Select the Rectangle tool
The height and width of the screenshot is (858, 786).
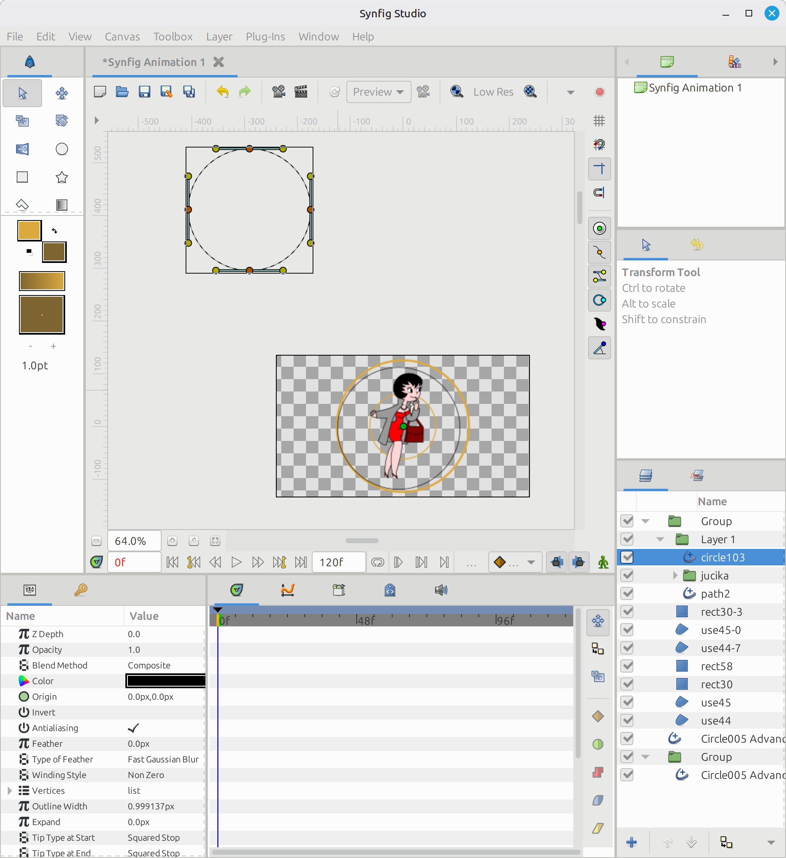point(22,177)
